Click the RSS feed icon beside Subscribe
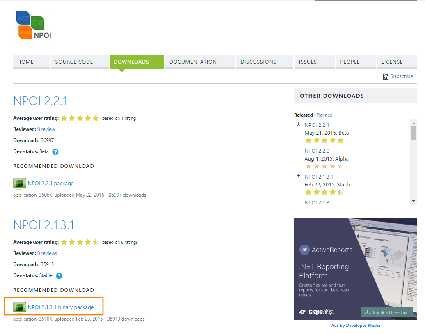This screenshot has height=335, width=425. [x=386, y=77]
